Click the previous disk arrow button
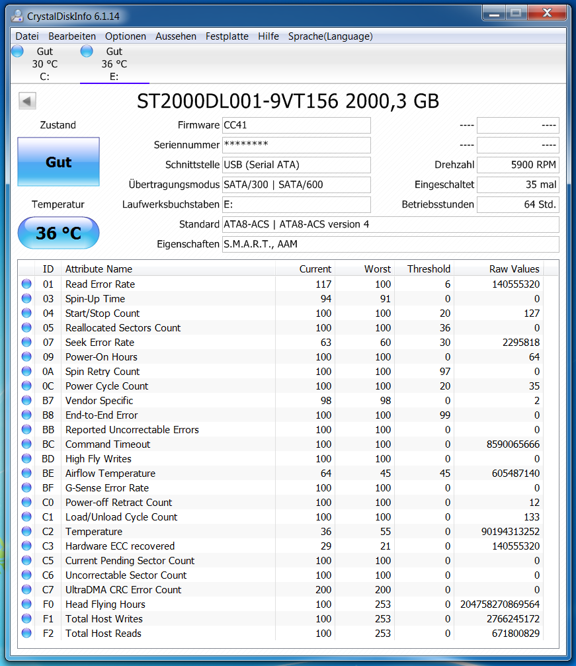 [27, 101]
